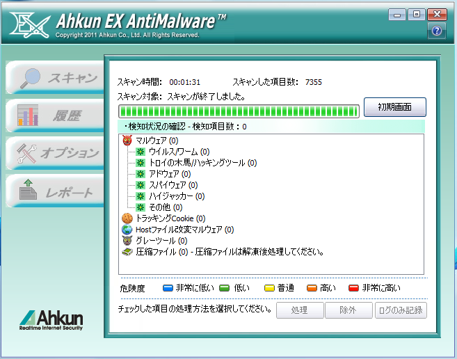Screen dimensions: 457x359
Task: Select その他 (0) entry
Action: pyautogui.click(x=166, y=207)
